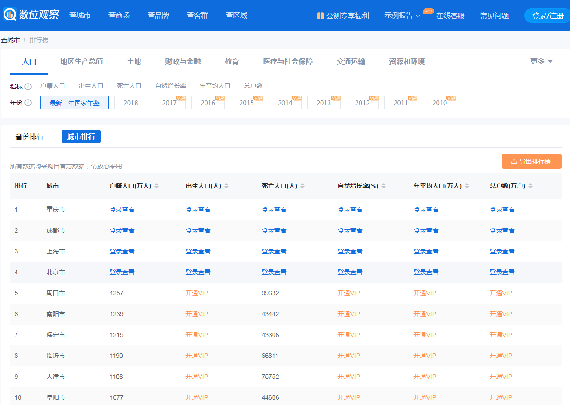Click the 登录/注册 button
The width and height of the screenshot is (570, 405).
547,16
